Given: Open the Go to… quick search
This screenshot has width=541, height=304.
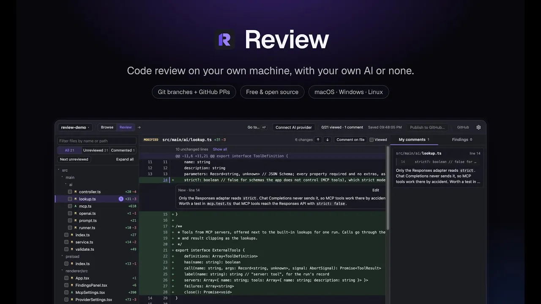Looking at the screenshot, I should [x=257, y=127].
